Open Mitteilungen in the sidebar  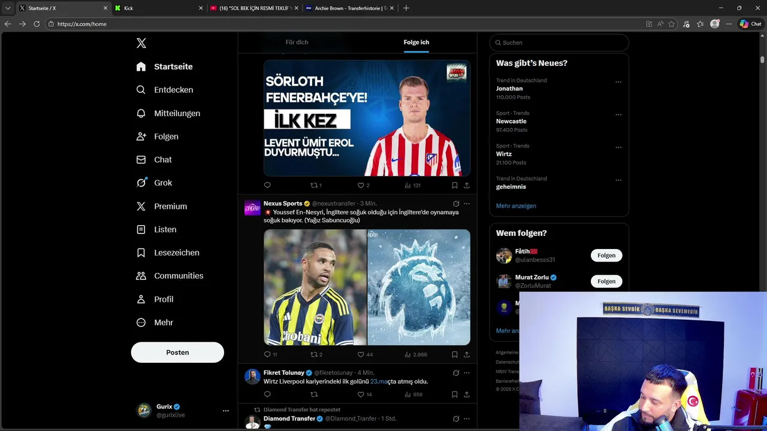coord(168,113)
